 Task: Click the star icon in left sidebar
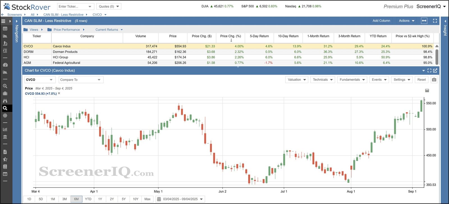5,159
